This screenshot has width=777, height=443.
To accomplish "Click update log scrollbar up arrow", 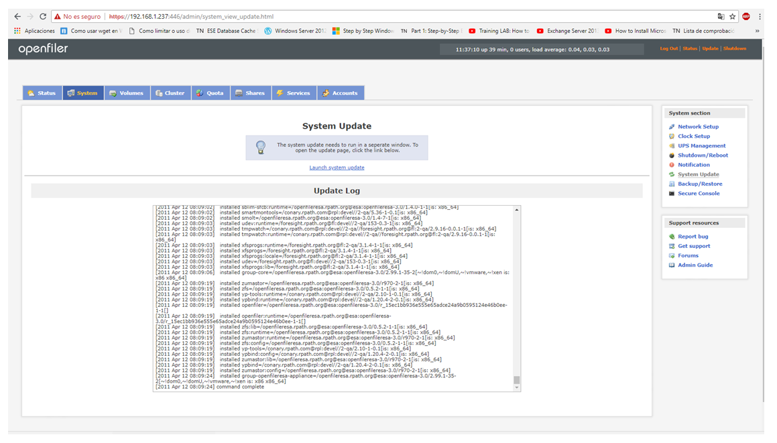I will 517,210.
